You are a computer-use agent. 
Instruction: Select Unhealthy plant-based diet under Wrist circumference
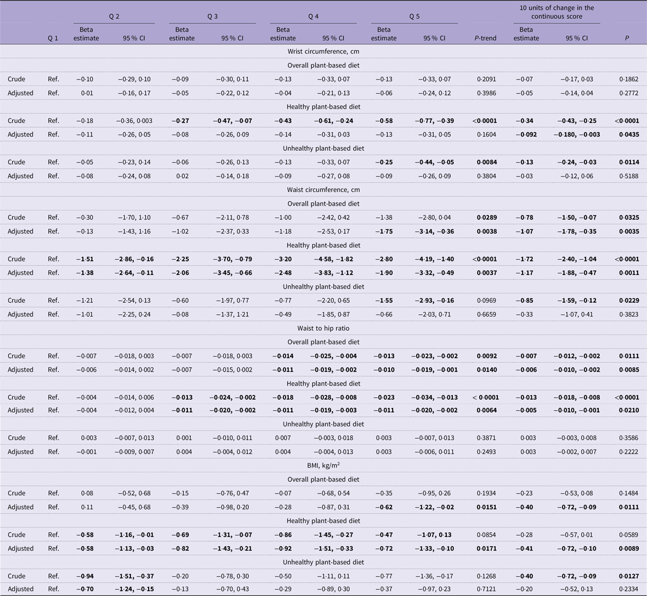323,148
